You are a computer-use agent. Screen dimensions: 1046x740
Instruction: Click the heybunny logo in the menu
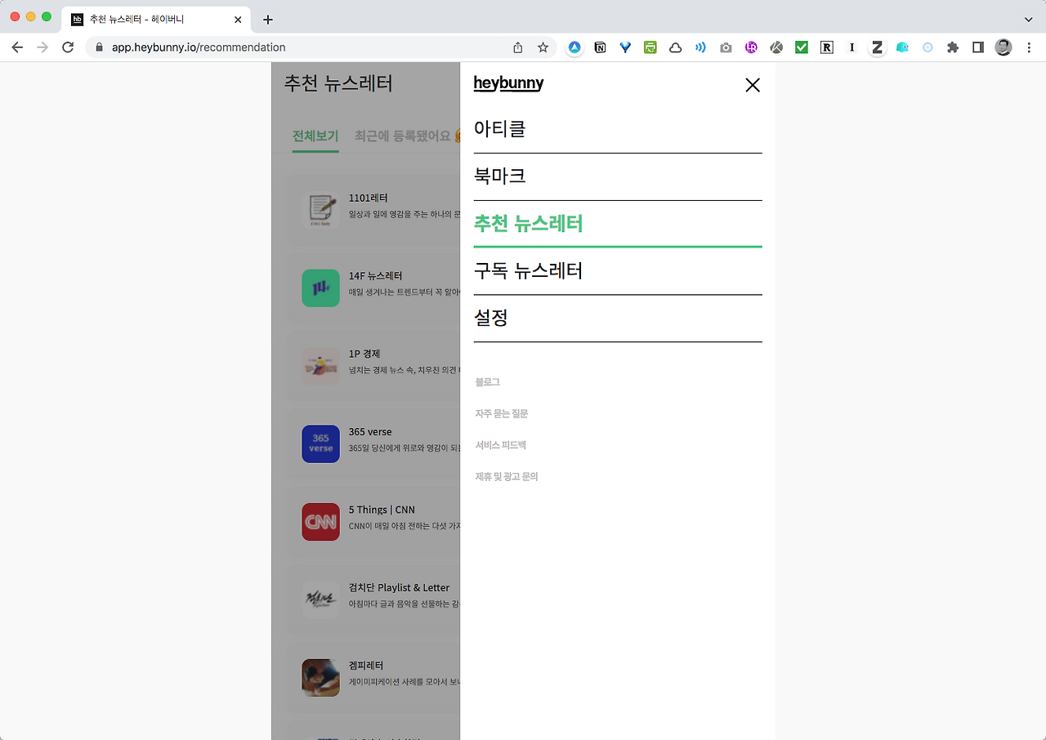(x=508, y=83)
